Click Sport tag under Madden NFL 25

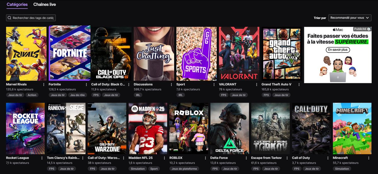pos(154,169)
